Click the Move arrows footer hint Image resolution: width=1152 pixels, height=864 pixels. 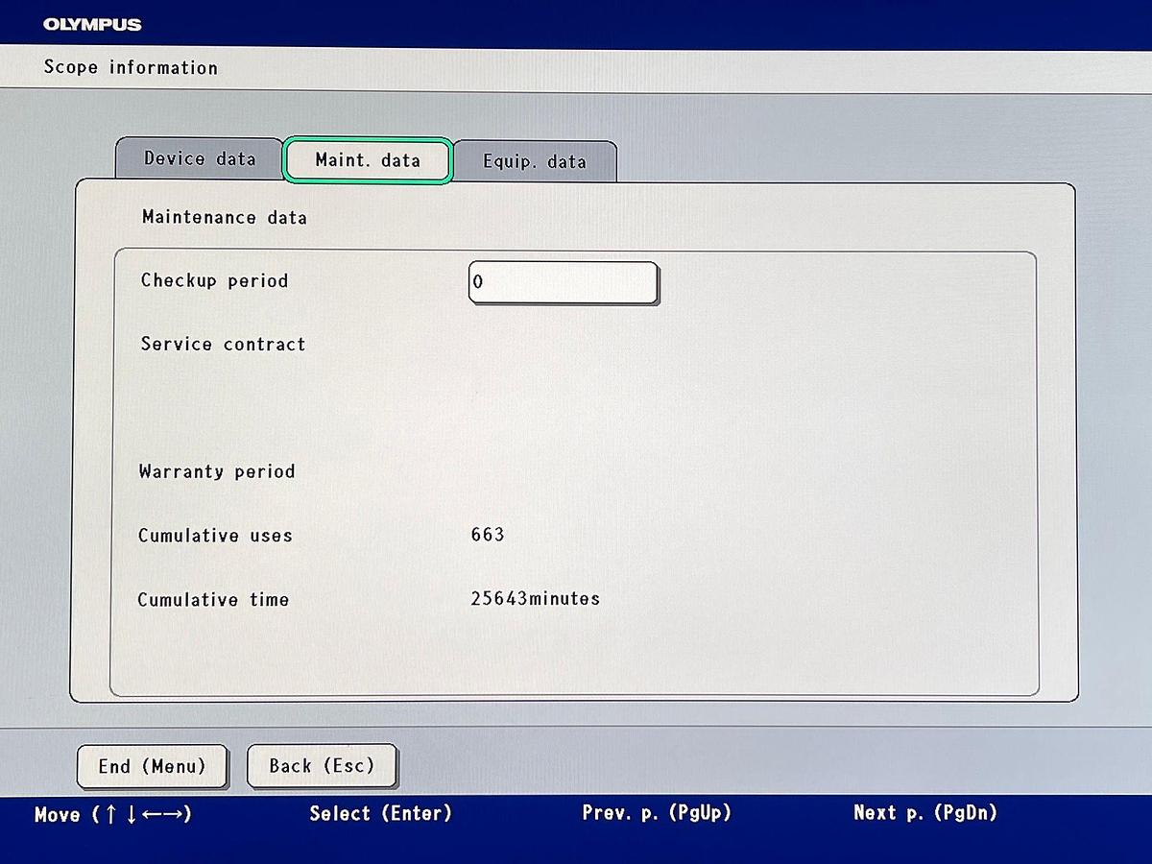(113, 815)
